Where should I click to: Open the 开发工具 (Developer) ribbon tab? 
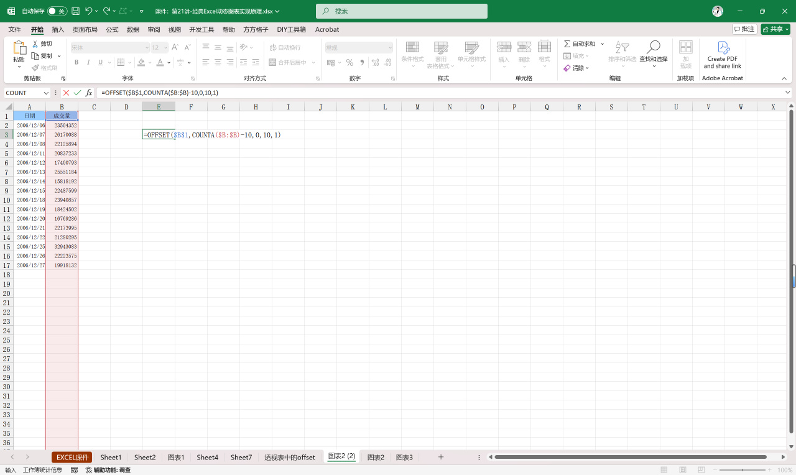[x=201, y=29]
